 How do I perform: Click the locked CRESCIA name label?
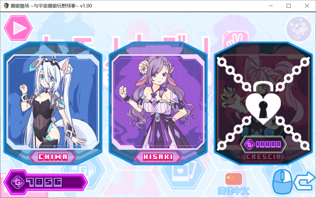coord(263,157)
